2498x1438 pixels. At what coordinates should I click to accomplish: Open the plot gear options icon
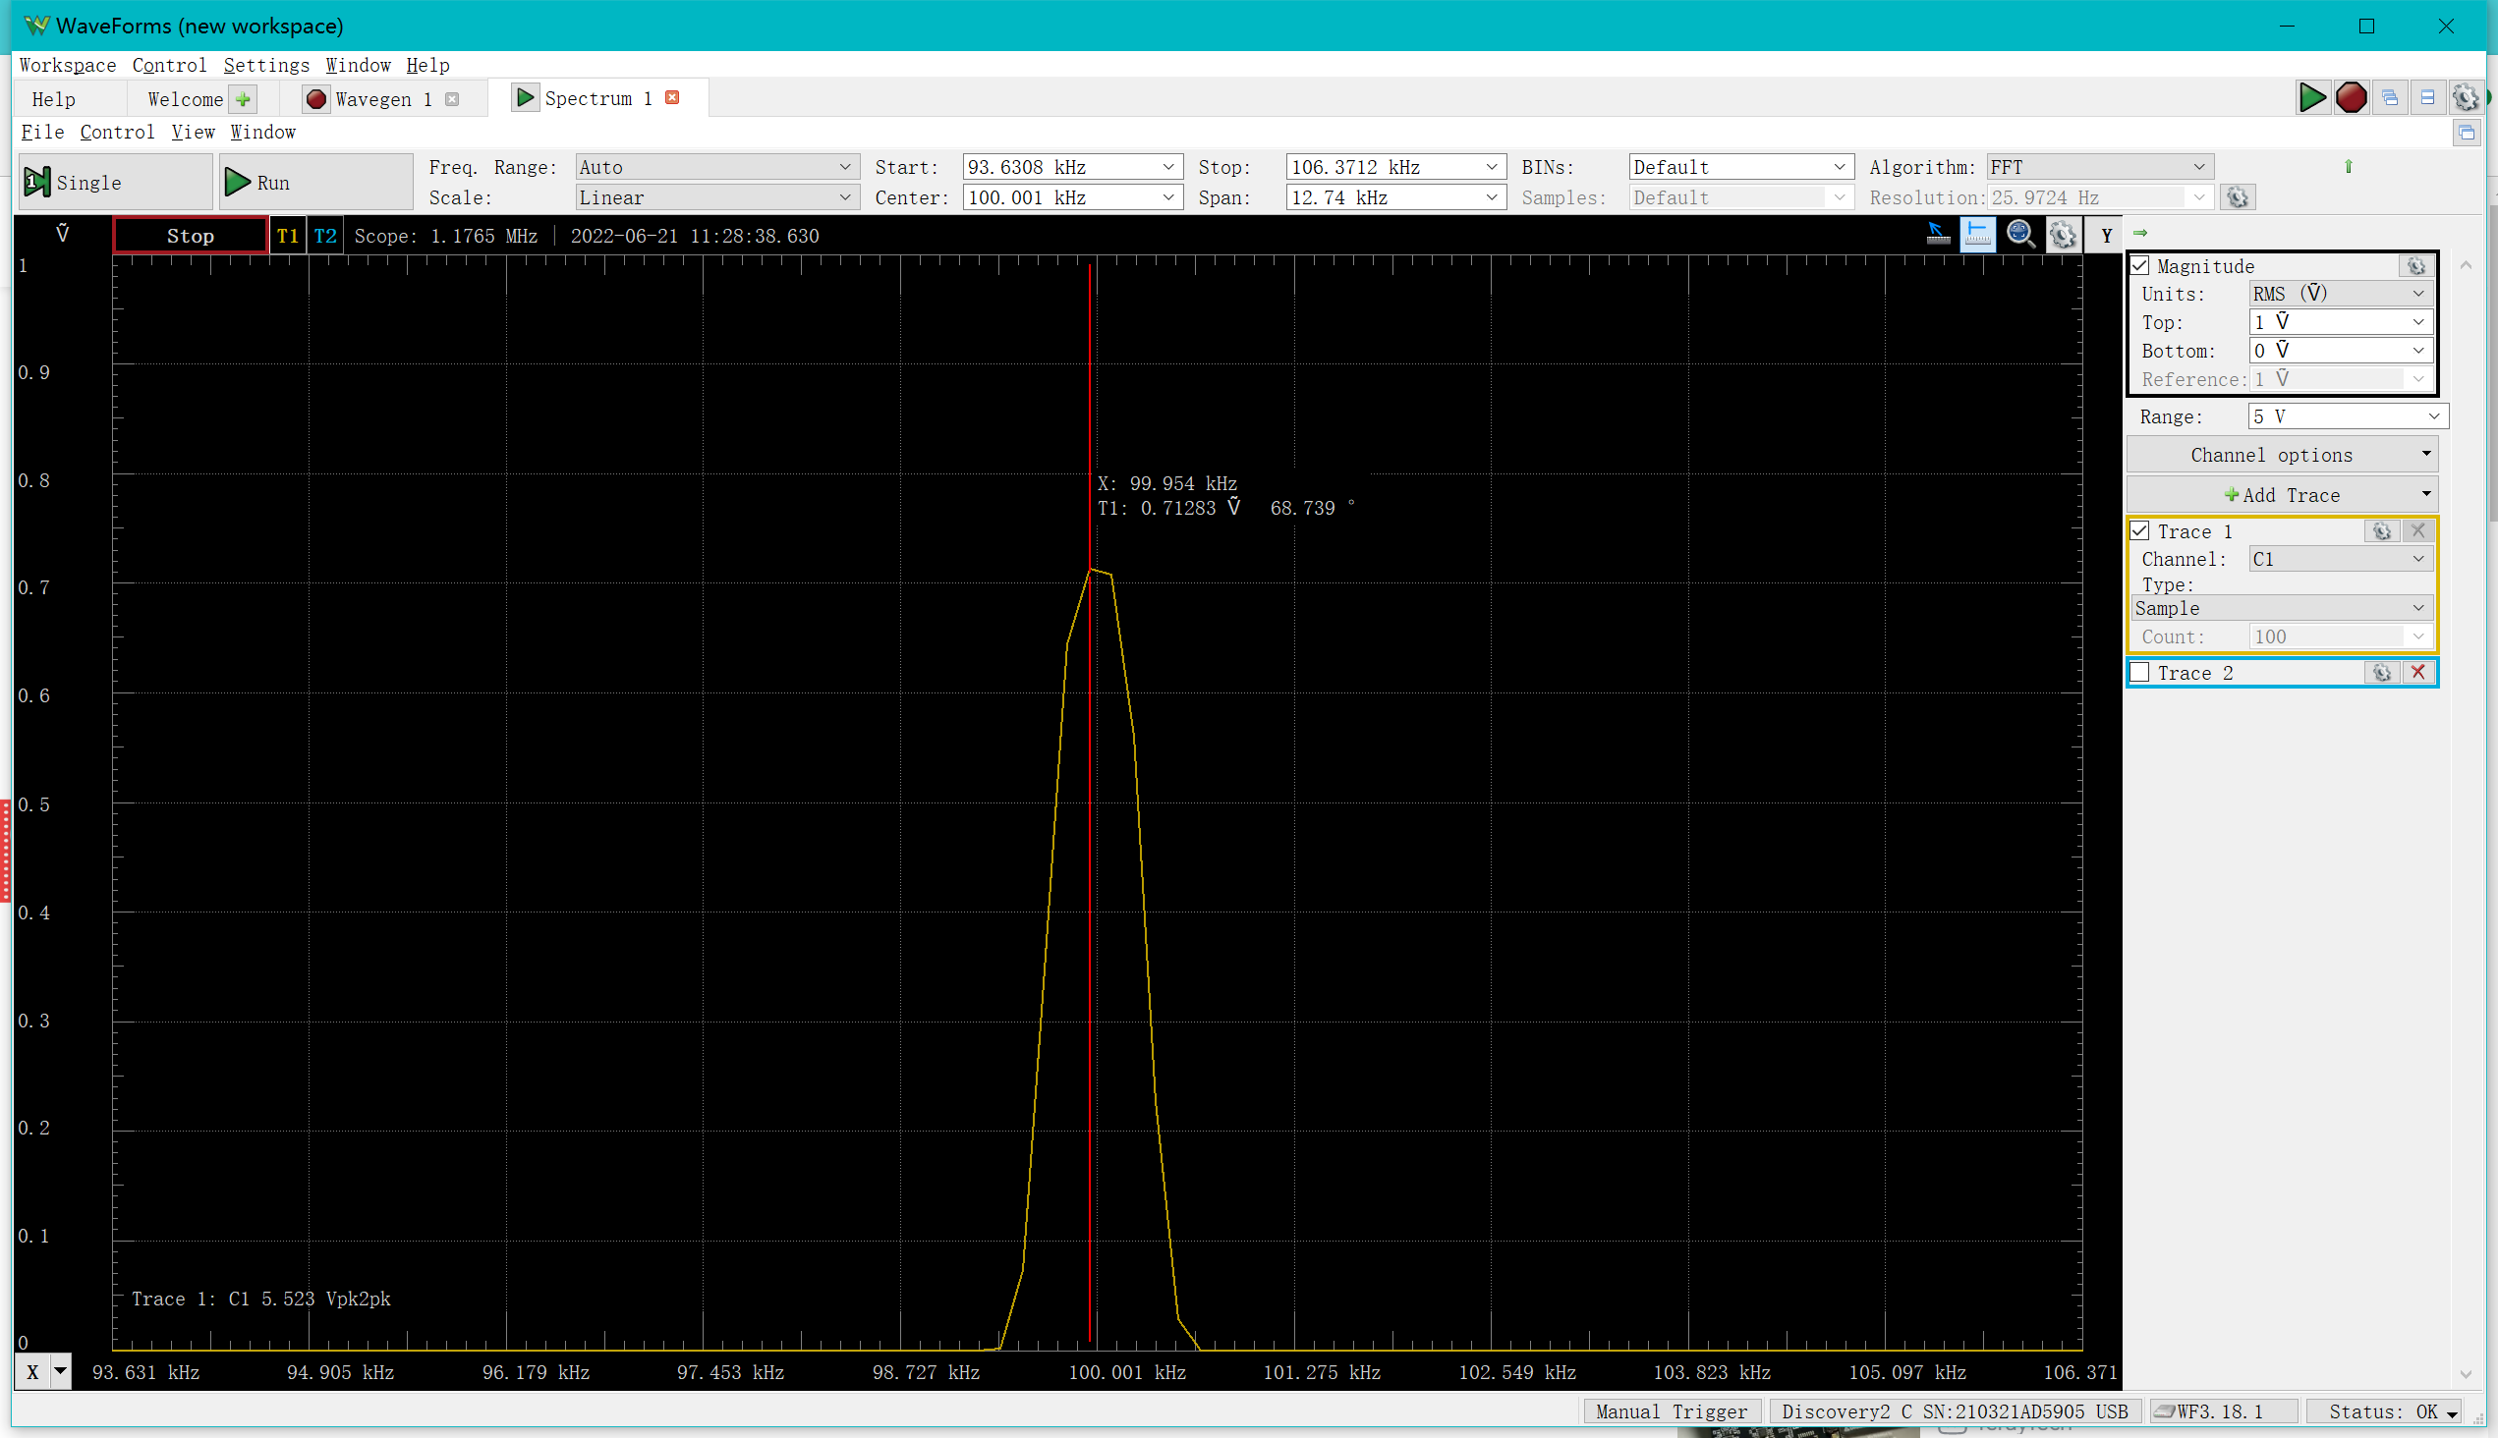coord(2063,234)
